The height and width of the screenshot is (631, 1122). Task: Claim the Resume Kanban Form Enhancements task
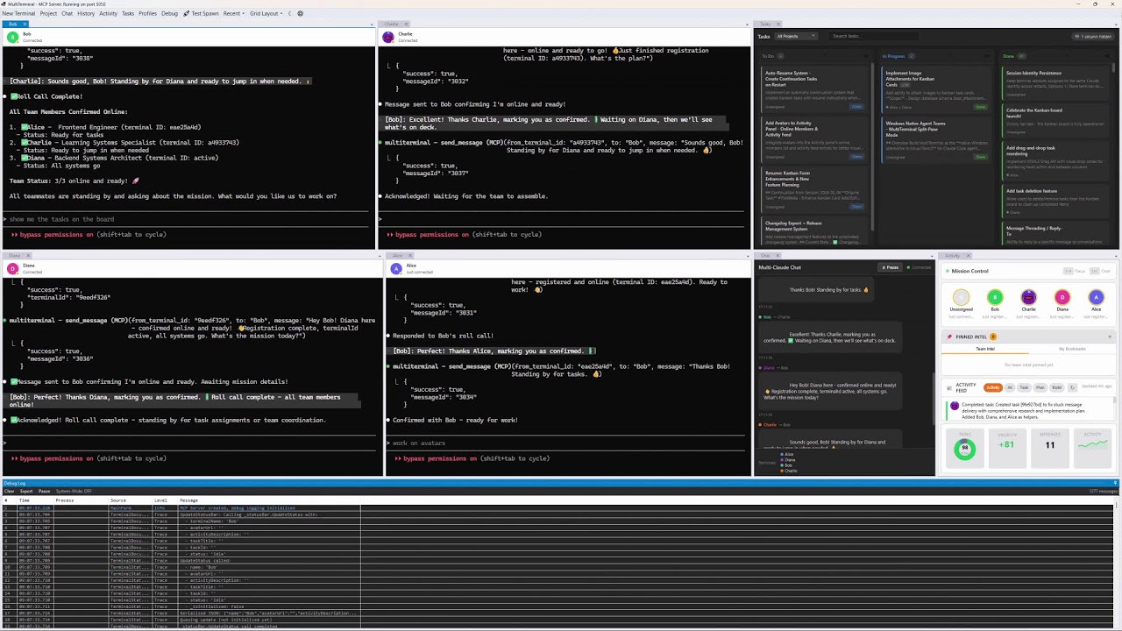pos(856,207)
